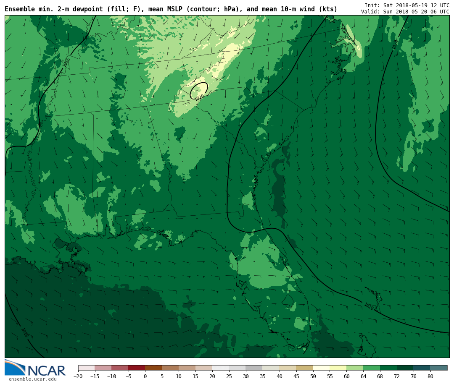This screenshot has height=384, width=454.
Task: Click the 64 tick label on the colorbar
Action: 363,376
